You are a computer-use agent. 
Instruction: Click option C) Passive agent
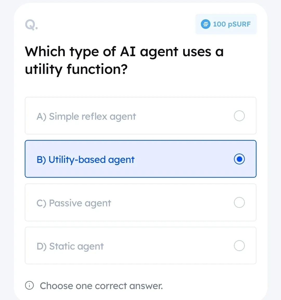(x=140, y=202)
